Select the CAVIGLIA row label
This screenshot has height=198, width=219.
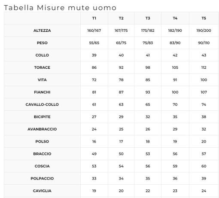pos(42,191)
